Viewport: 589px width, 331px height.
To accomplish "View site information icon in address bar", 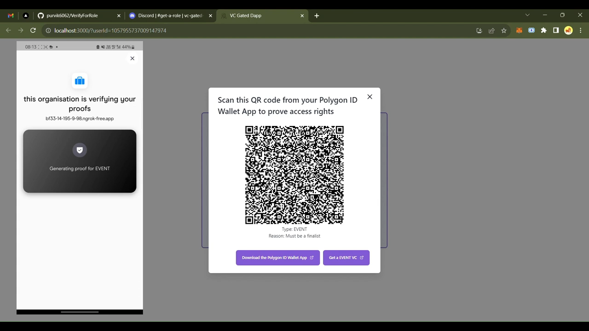I will (48, 30).
